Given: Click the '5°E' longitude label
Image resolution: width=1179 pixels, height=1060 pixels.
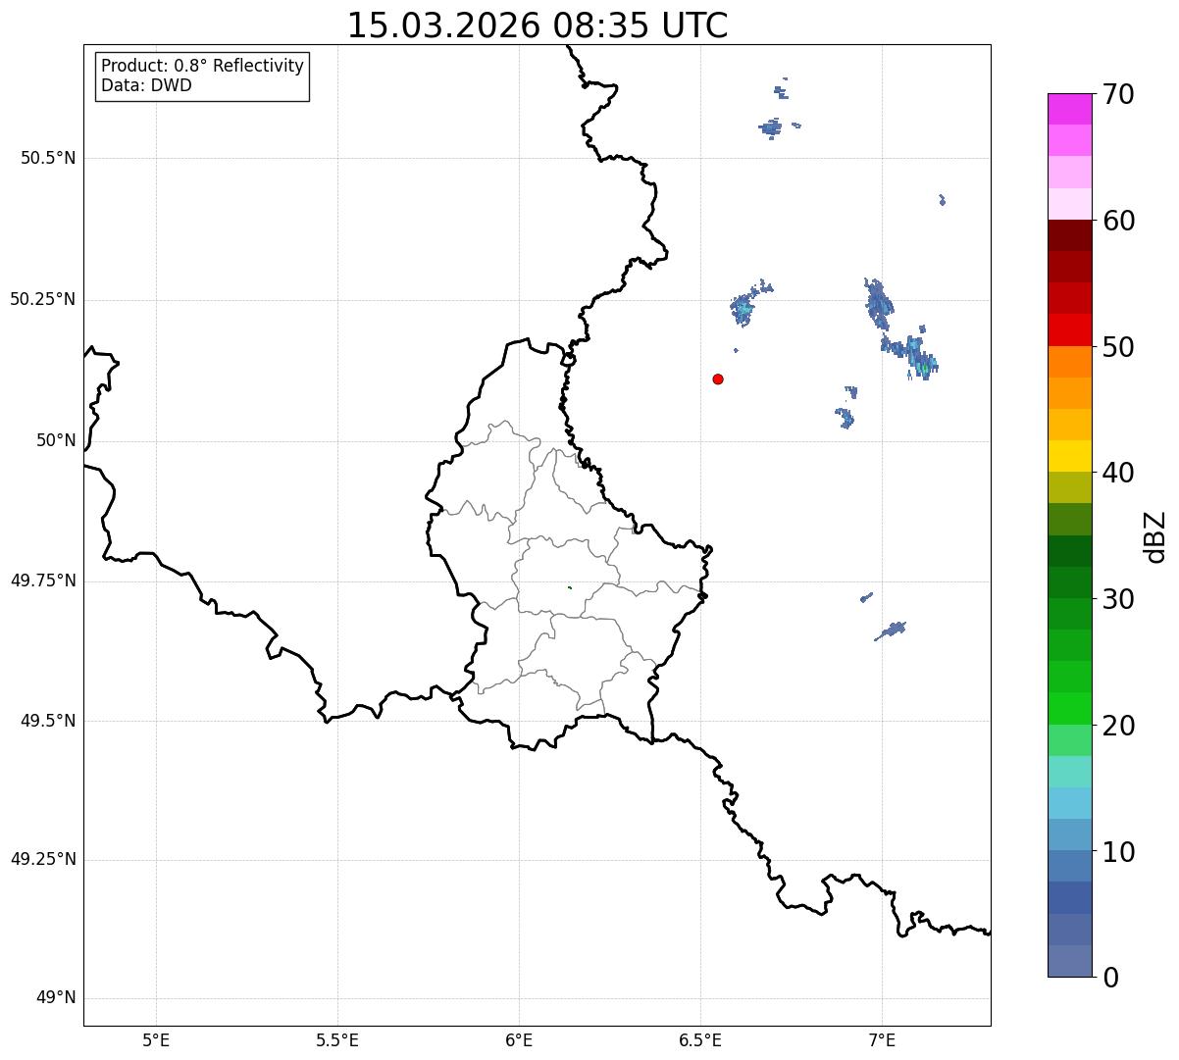Looking at the screenshot, I should click(x=156, y=1039).
